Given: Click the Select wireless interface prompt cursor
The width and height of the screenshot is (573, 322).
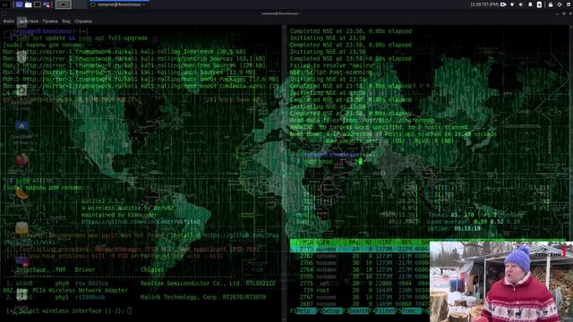Looking at the screenshot, I should click(x=129, y=311).
